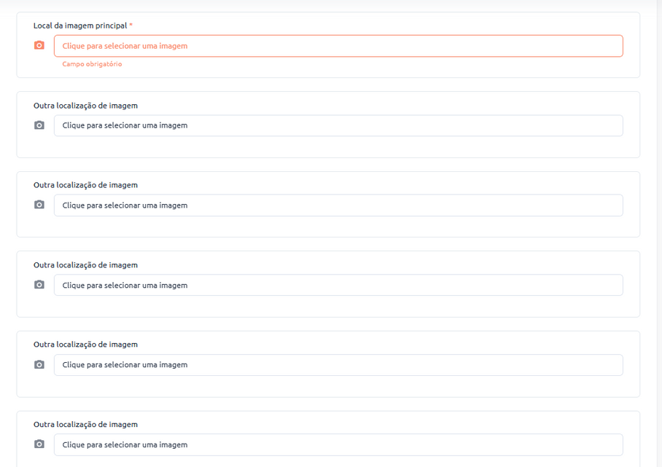Open image picker in first 'Outra localização' field
This screenshot has height=467, width=662.
click(338, 125)
